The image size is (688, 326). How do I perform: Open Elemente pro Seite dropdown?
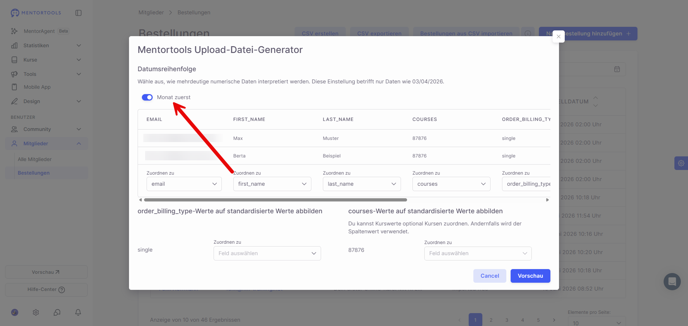597,322
